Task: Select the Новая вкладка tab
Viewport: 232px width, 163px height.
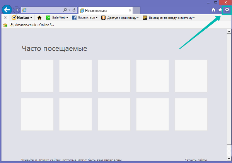Action: pos(105,10)
